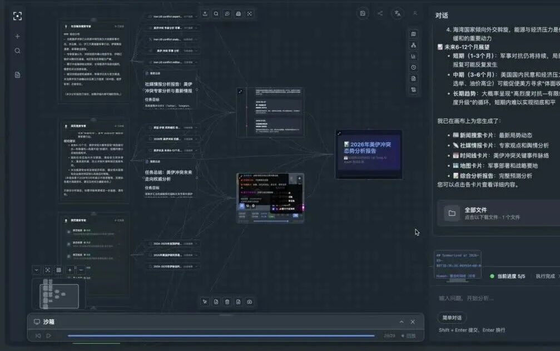560x351 pixels.
Task: Open the 2026年美伊冲突态势分析报告 card
Action: point(369,154)
